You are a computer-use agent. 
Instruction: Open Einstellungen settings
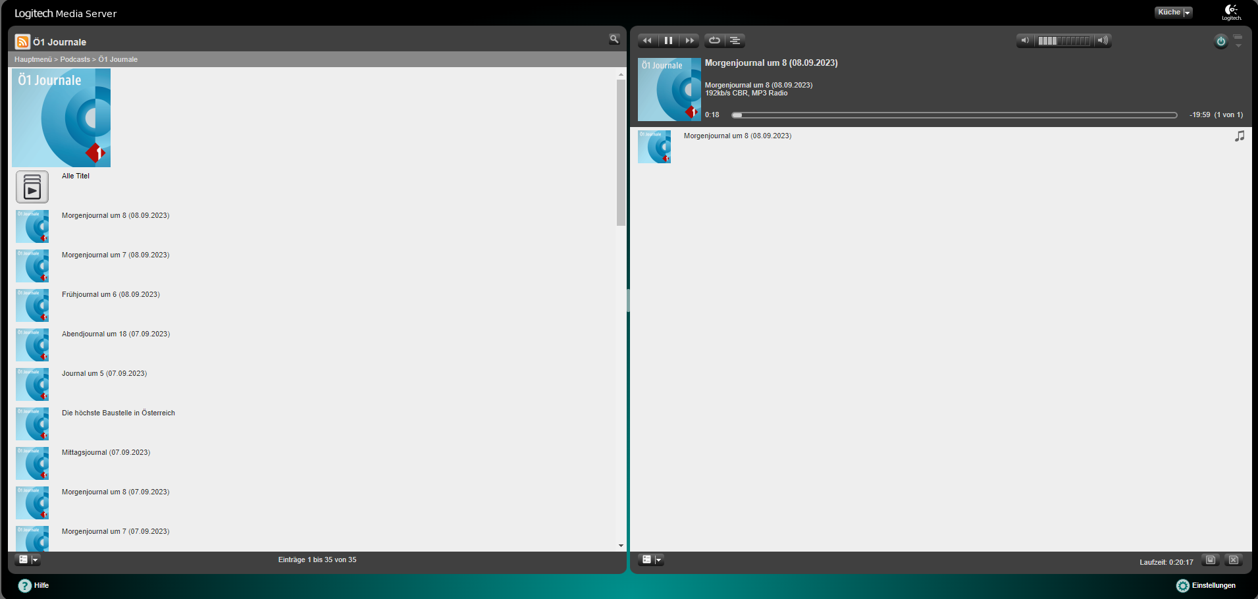(x=1206, y=585)
